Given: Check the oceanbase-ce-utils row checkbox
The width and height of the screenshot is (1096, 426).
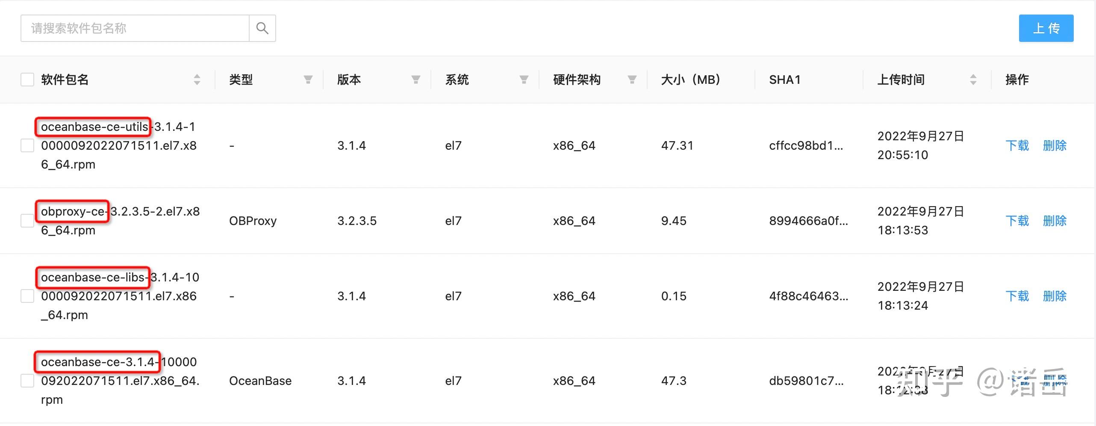Looking at the screenshot, I should [27, 145].
